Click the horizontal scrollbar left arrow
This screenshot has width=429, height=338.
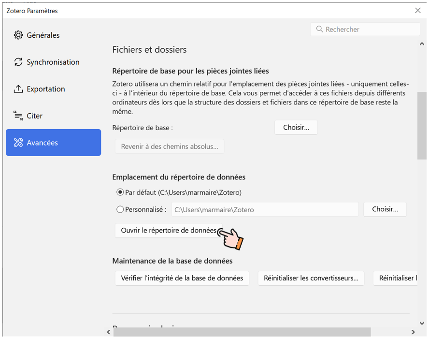[x=109, y=332]
